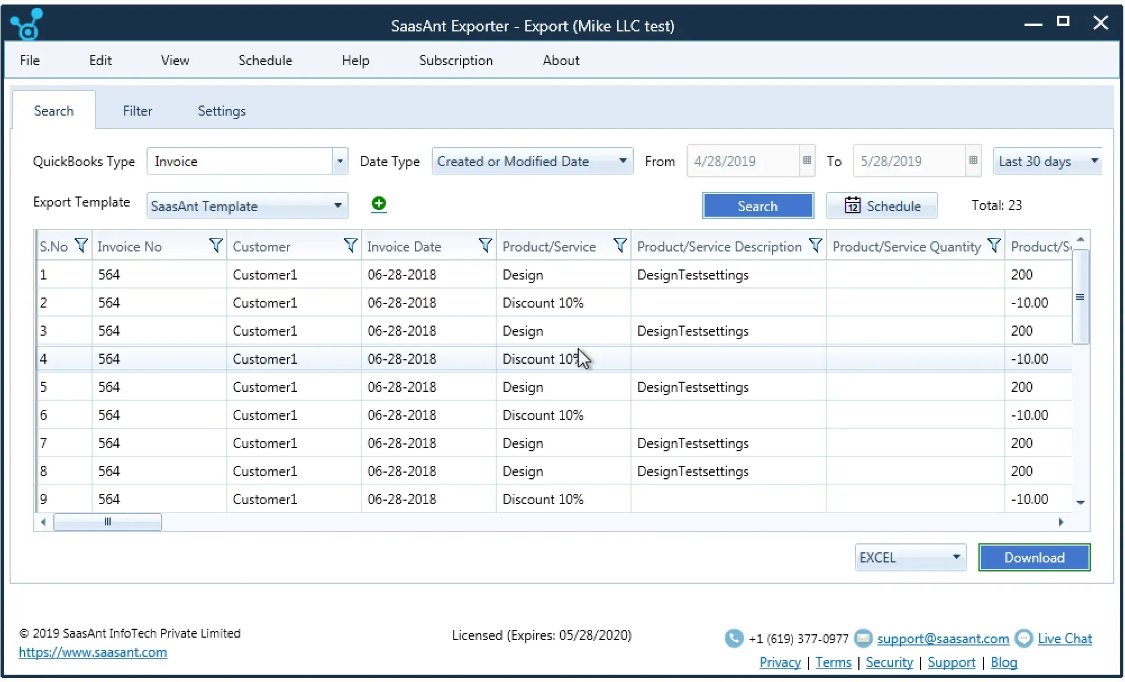
Task: Click the To date input field
Action: pyautogui.click(x=909, y=161)
